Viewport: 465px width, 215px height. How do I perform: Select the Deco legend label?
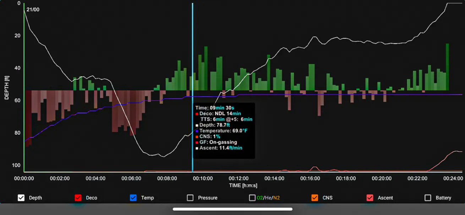[91, 198]
